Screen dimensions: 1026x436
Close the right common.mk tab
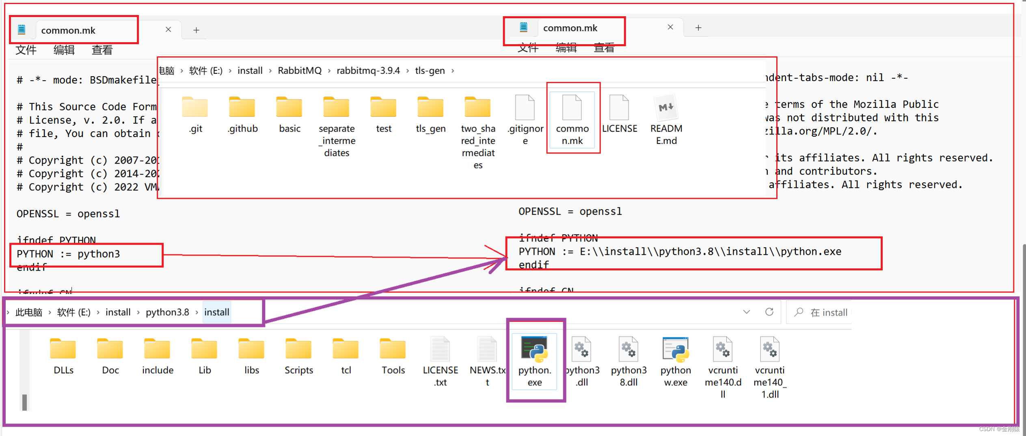pyautogui.click(x=670, y=27)
